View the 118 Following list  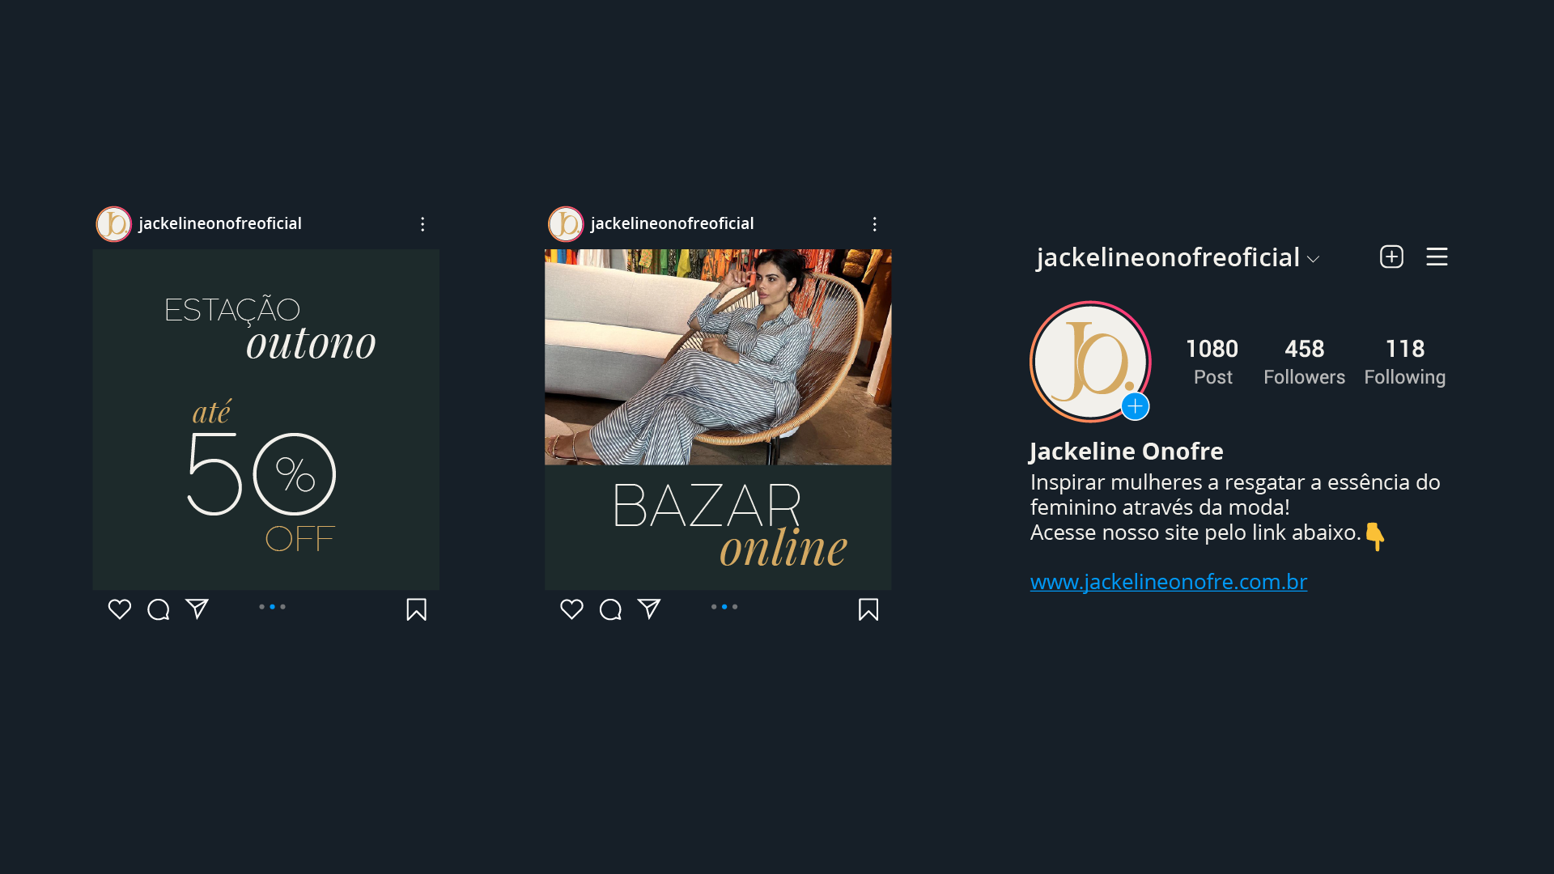tap(1404, 362)
